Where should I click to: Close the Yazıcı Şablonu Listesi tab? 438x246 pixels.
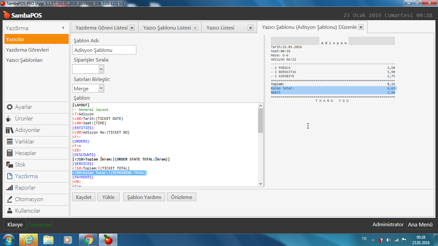pos(195,28)
